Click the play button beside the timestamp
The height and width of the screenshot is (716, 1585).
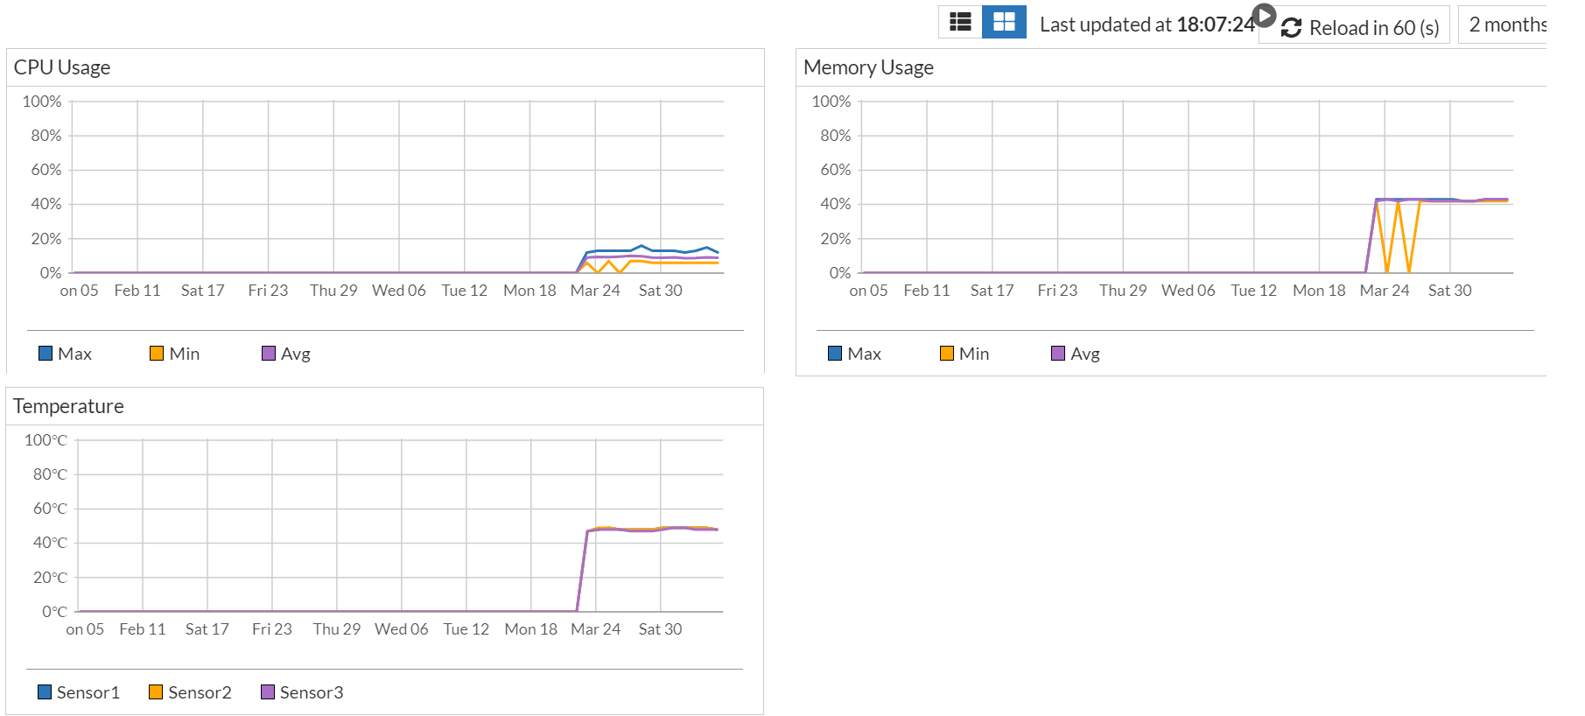click(x=1264, y=15)
